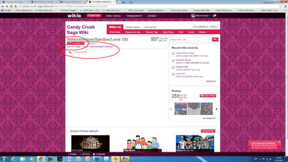288x162 pixels.
Task: Go to Random Page in the navigation bar
Action: pyautogui.click(x=152, y=32)
